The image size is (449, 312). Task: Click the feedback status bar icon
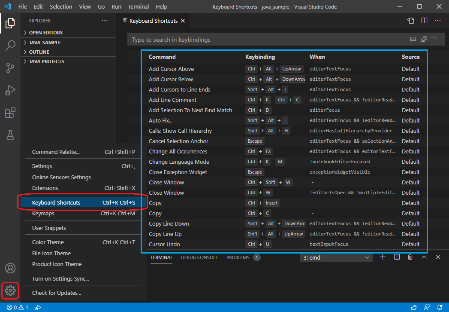pyautogui.click(x=427, y=307)
